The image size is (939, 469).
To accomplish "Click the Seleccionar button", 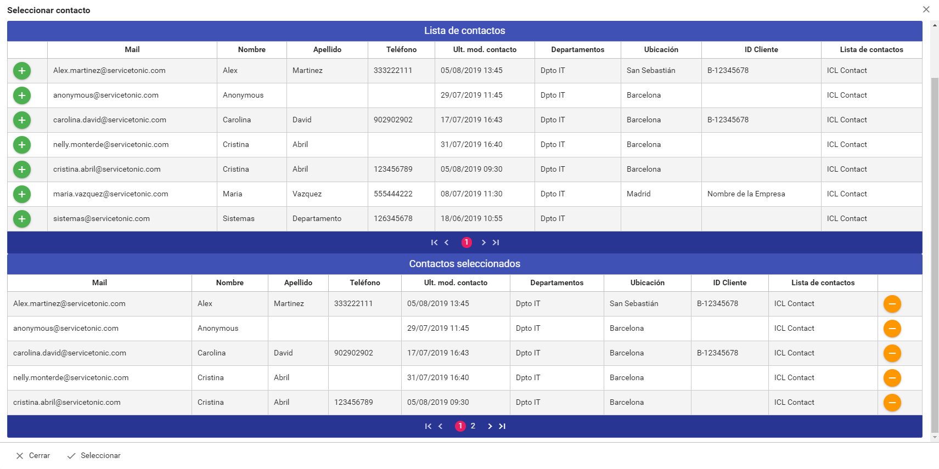I will [94, 456].
